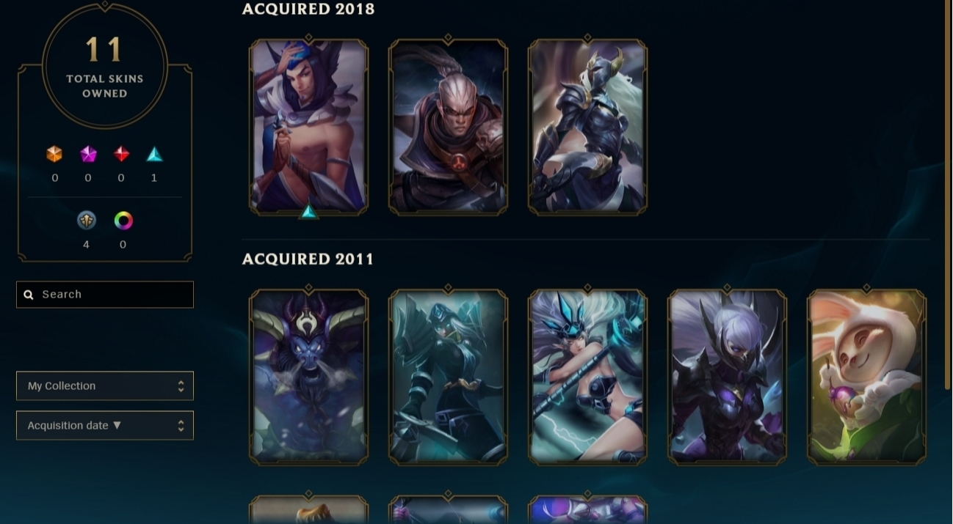
Task: Select the first skin card under Acquired 2018
Action: point(308,127)
